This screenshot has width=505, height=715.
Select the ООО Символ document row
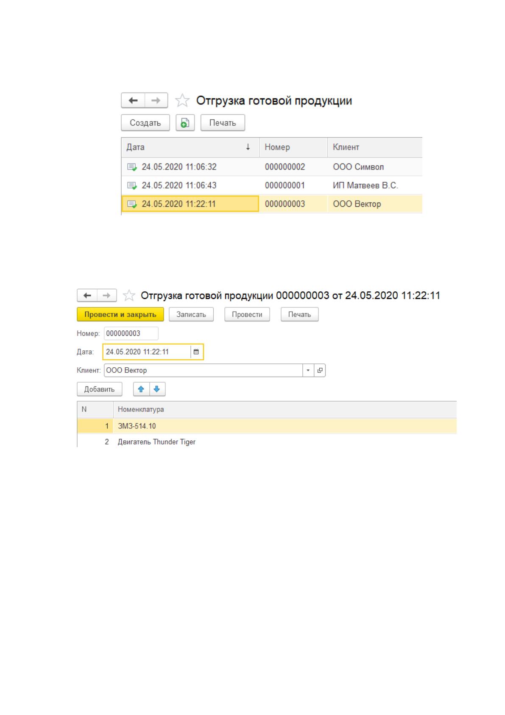point(272,167)
